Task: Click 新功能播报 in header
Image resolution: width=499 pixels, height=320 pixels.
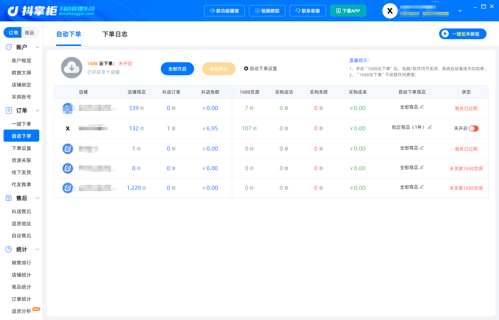Action: click(224, 11)
